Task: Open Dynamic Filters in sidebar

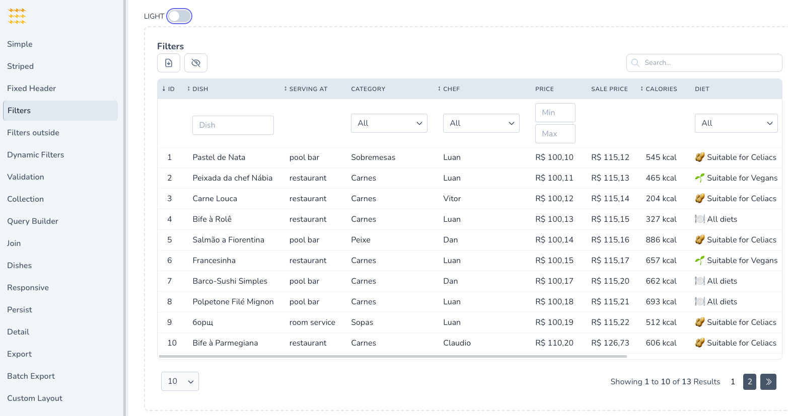Action: click(36, 155)
